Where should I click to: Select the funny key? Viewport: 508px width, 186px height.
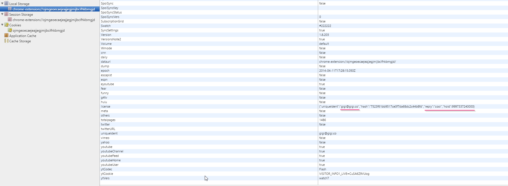[x=105, y=93]
